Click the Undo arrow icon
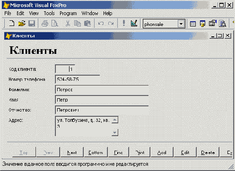 (x=101, y=24)
